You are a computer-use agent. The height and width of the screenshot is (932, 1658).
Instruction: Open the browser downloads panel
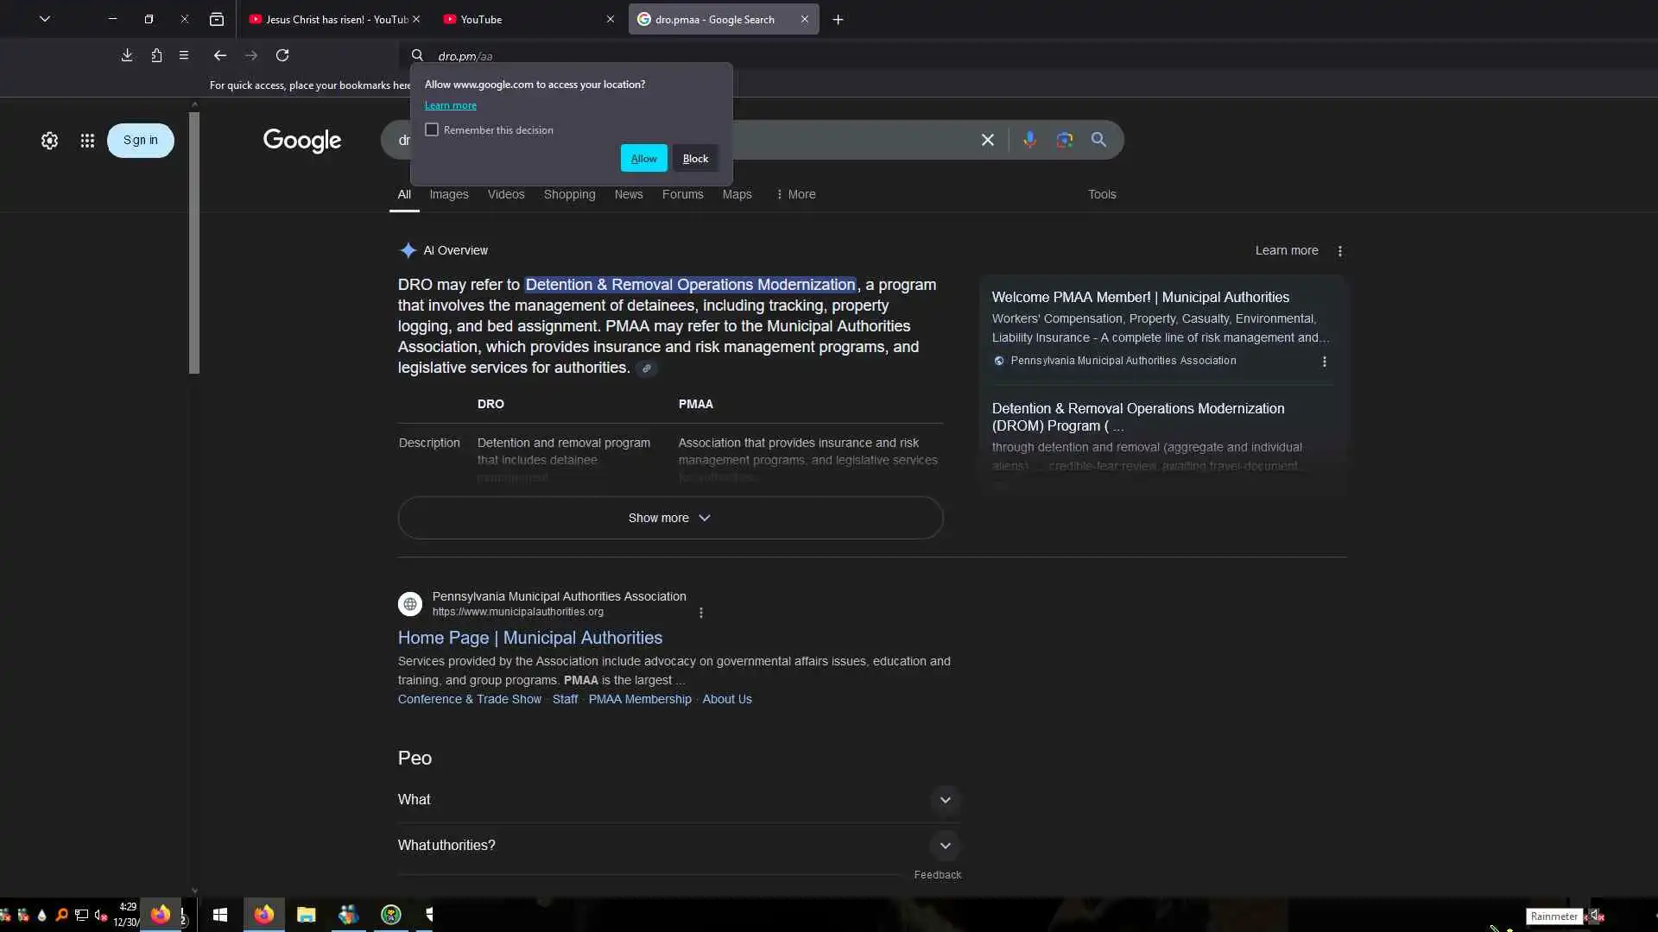[x=127, y=55]
